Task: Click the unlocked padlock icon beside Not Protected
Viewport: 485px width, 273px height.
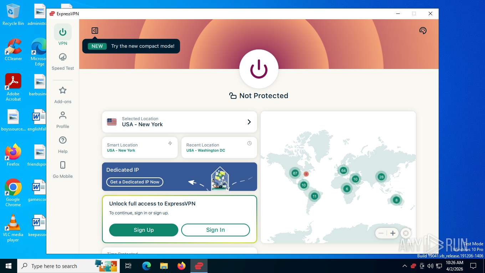Action: click(233, 96)
